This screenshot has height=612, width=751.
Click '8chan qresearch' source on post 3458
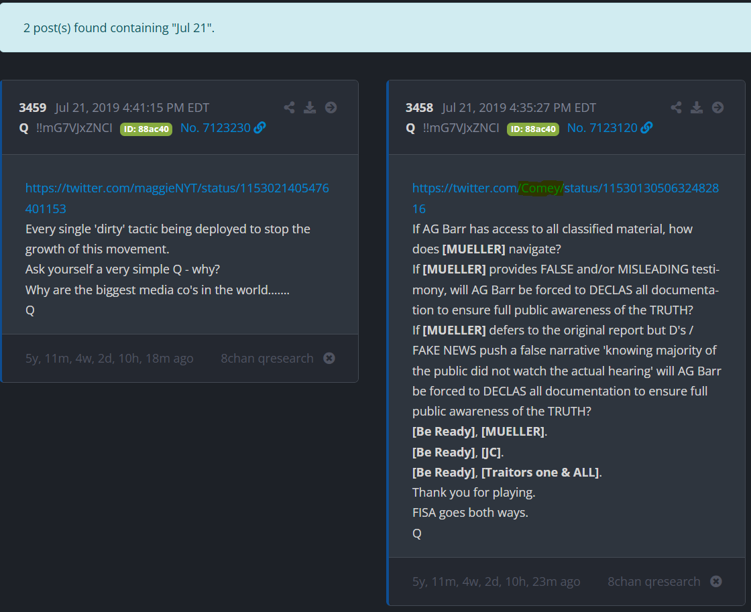click(654, 581)
